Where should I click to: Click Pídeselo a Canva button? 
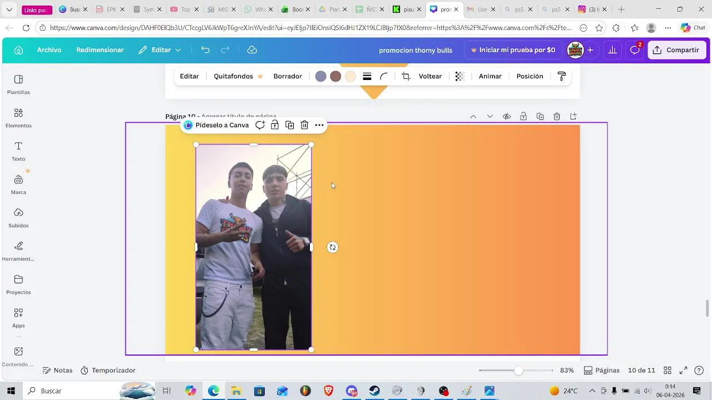tap(216, 125)
